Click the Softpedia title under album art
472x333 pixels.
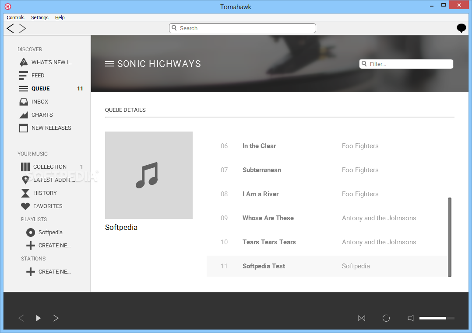tap(121, 228)
